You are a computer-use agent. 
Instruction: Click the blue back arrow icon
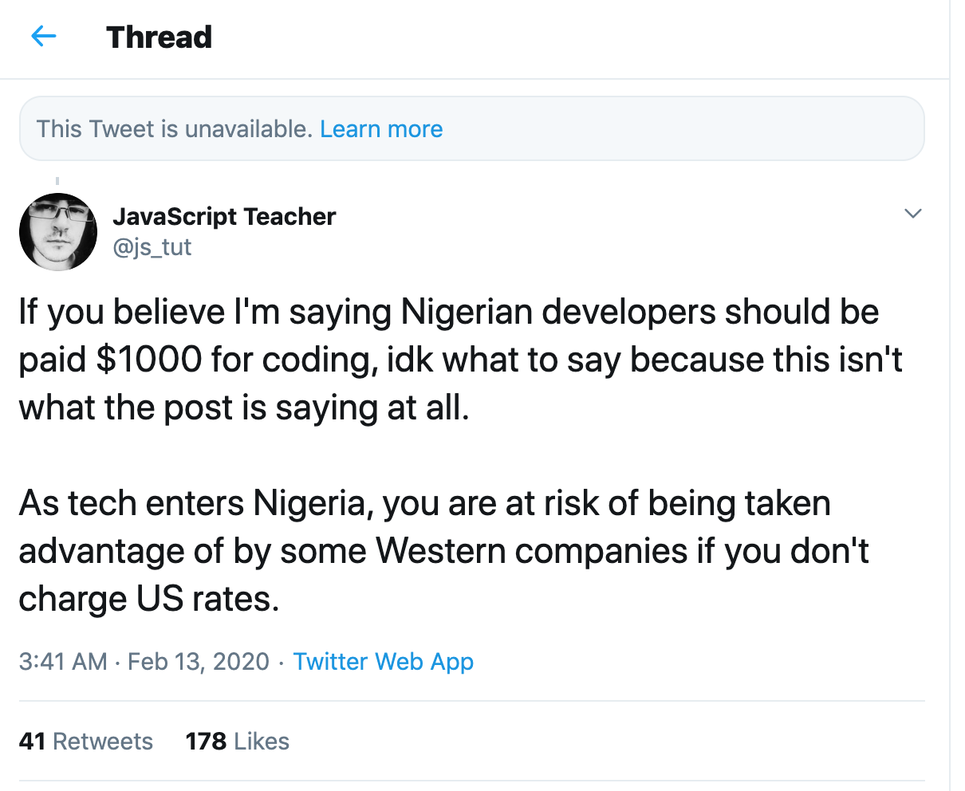(x=43, y=37)
